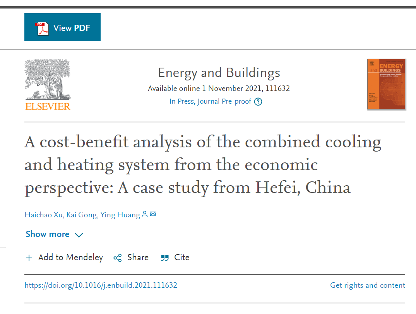This screenshot has height=314, width=416.
Task: Open the orange journal cover thumbnail
Action: point(386,84)
